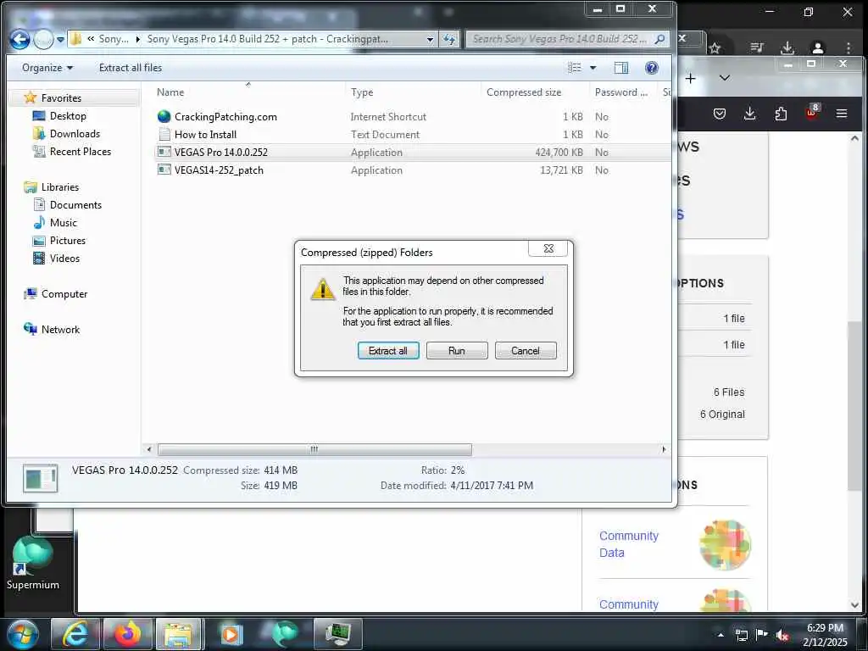Screen dimensions: 868x651
Task: Open new tab plus button in Firefox
Action: click(690, 79)
